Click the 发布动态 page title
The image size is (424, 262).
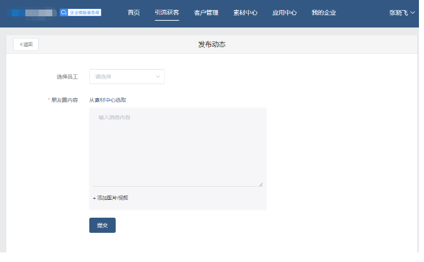click(212, 44)
